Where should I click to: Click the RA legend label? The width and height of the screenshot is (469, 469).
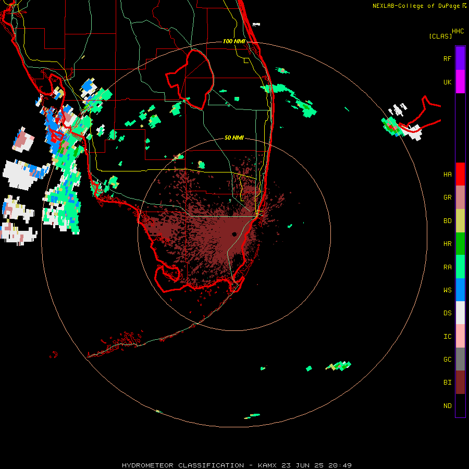[x=447, y=267]
